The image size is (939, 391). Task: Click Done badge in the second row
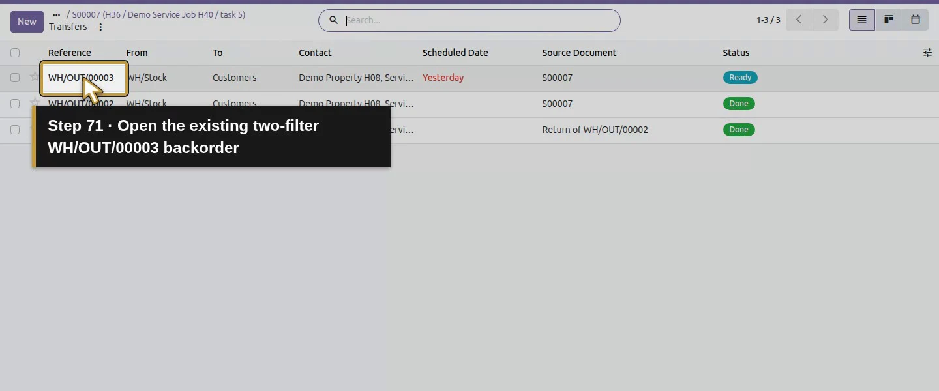tap(739, 104)
